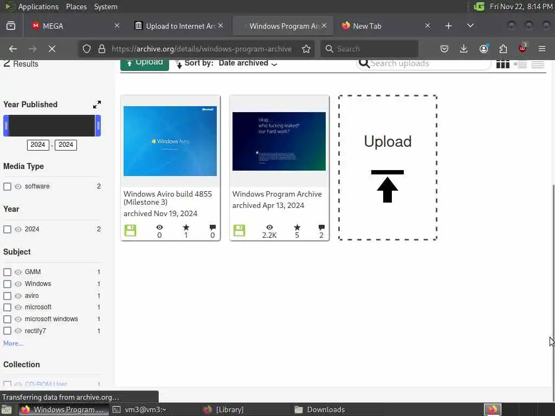The height and width of the screenshot is (416, 555).
Task: Open the Pocket save icon
Action: click(x=444, y=49)
